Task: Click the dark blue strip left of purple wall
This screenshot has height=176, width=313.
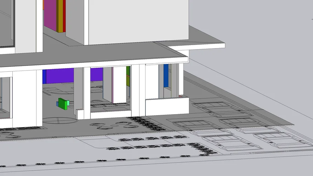Action: pos(44,76)
